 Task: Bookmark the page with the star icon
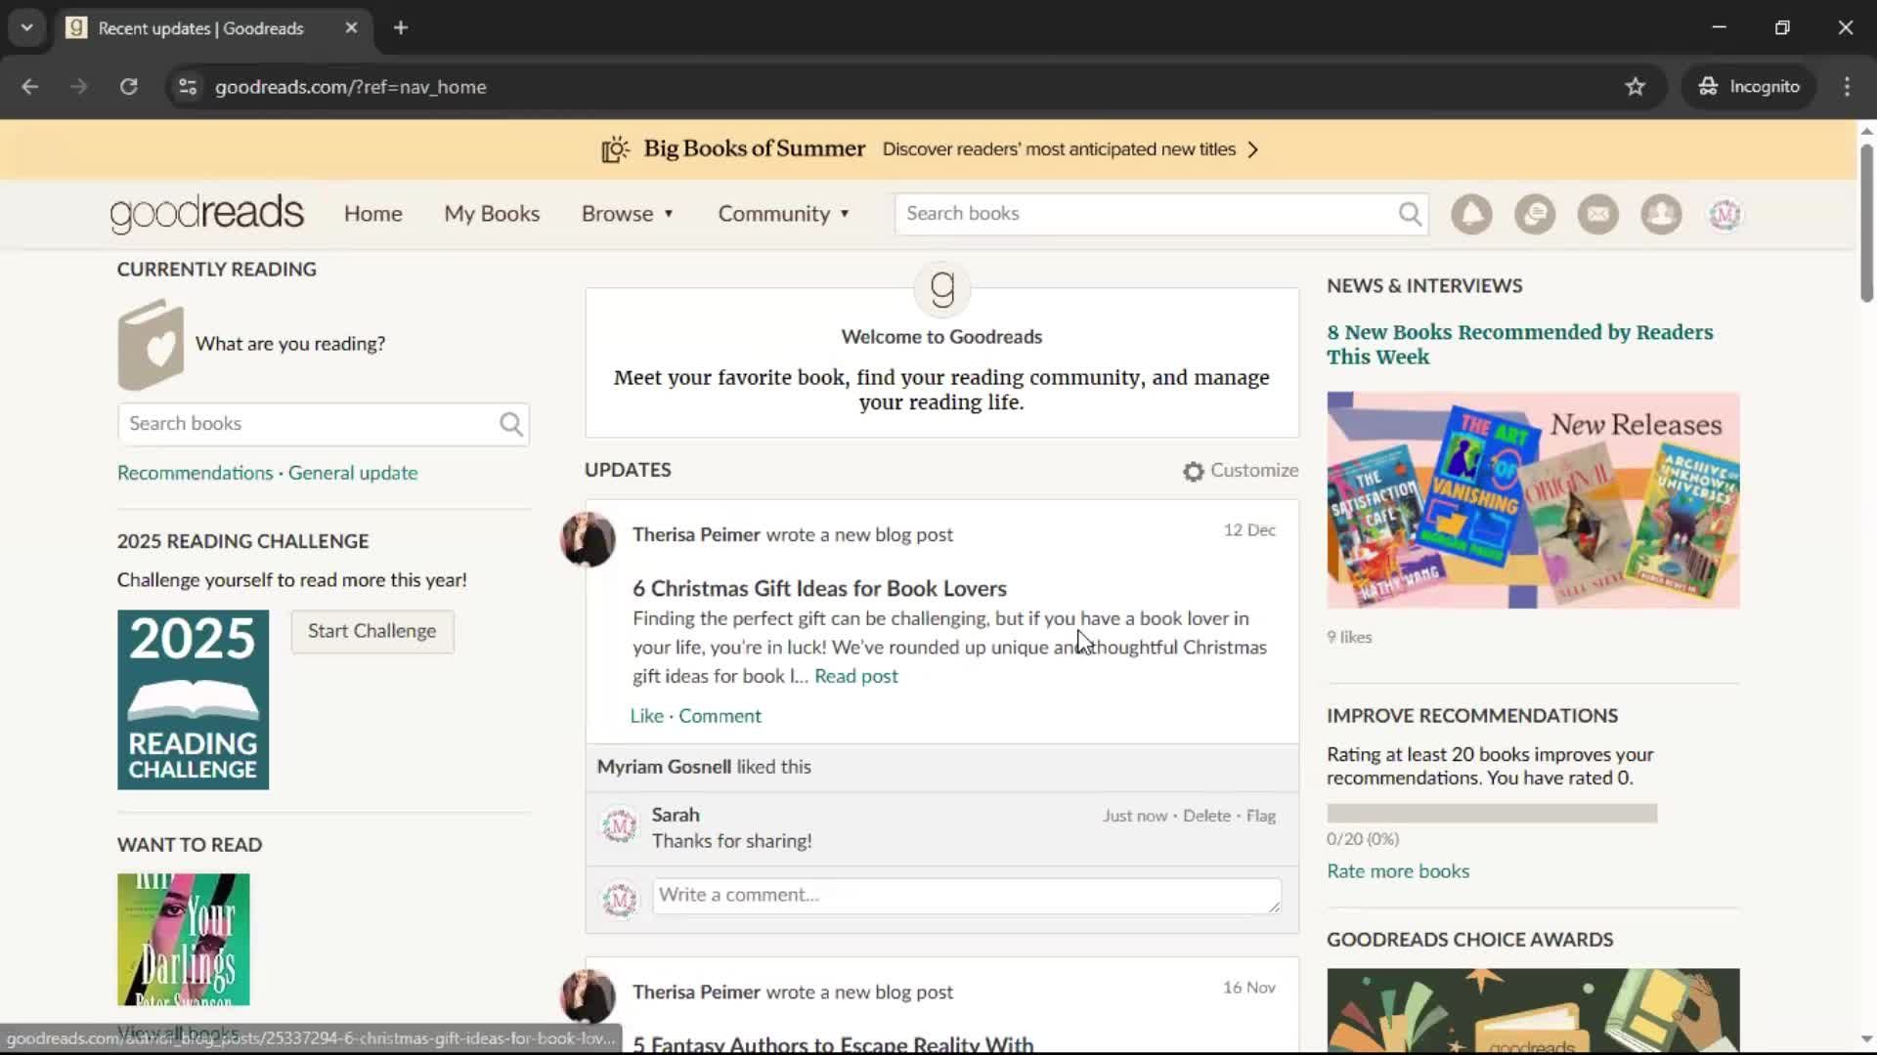[x=1636, y=87]
